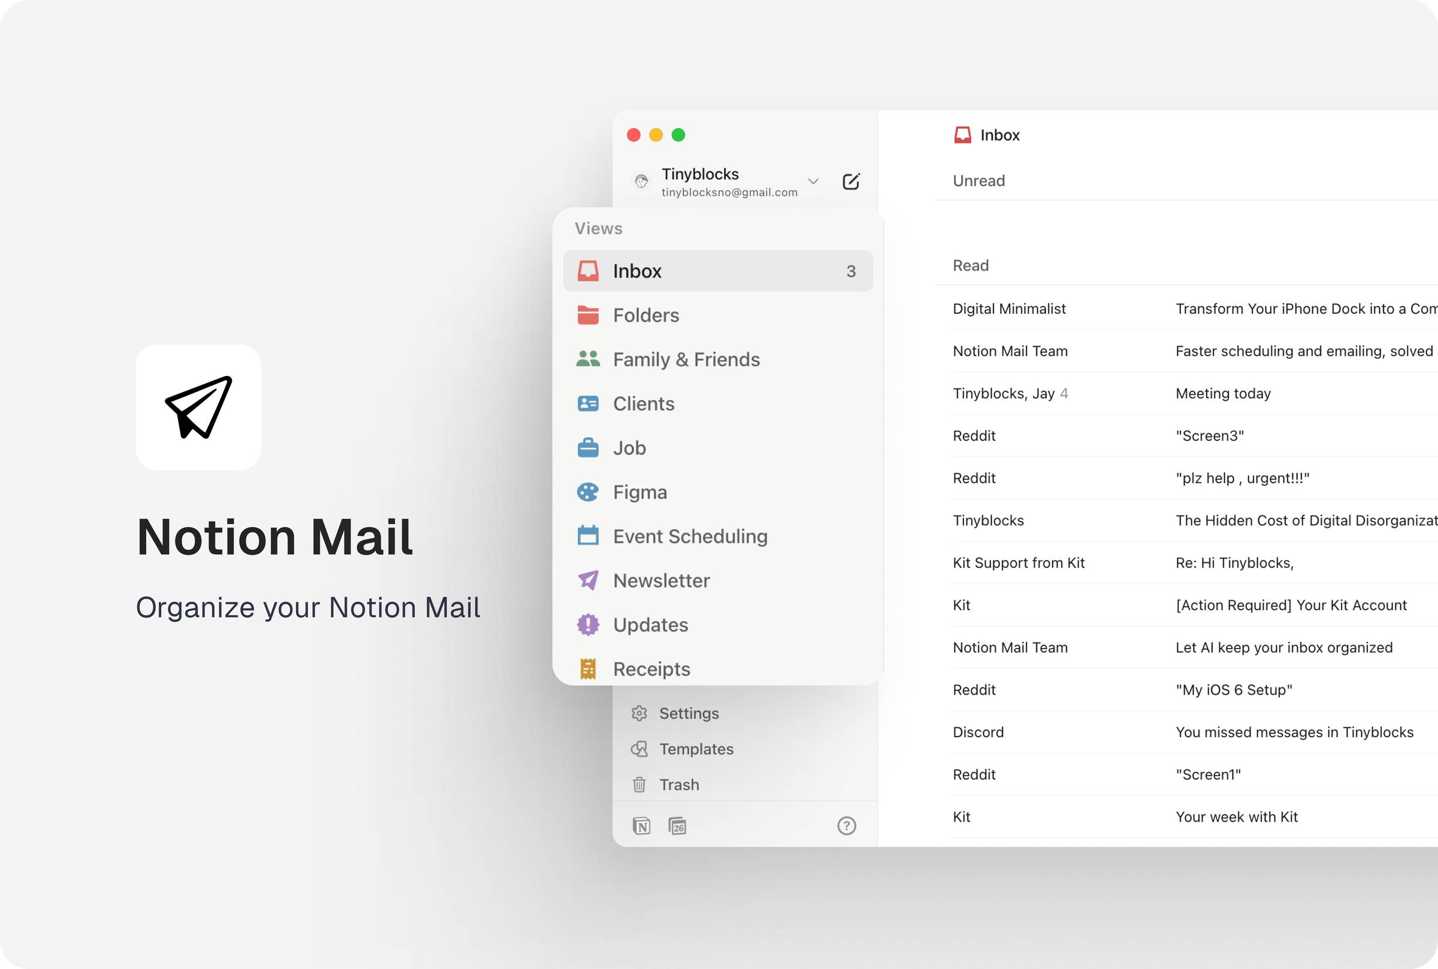1438x969 pixels.
Task: Open email "Faster scheduling and emailing, solved"
Action: pyautogui.click(x=1195, y=351)
